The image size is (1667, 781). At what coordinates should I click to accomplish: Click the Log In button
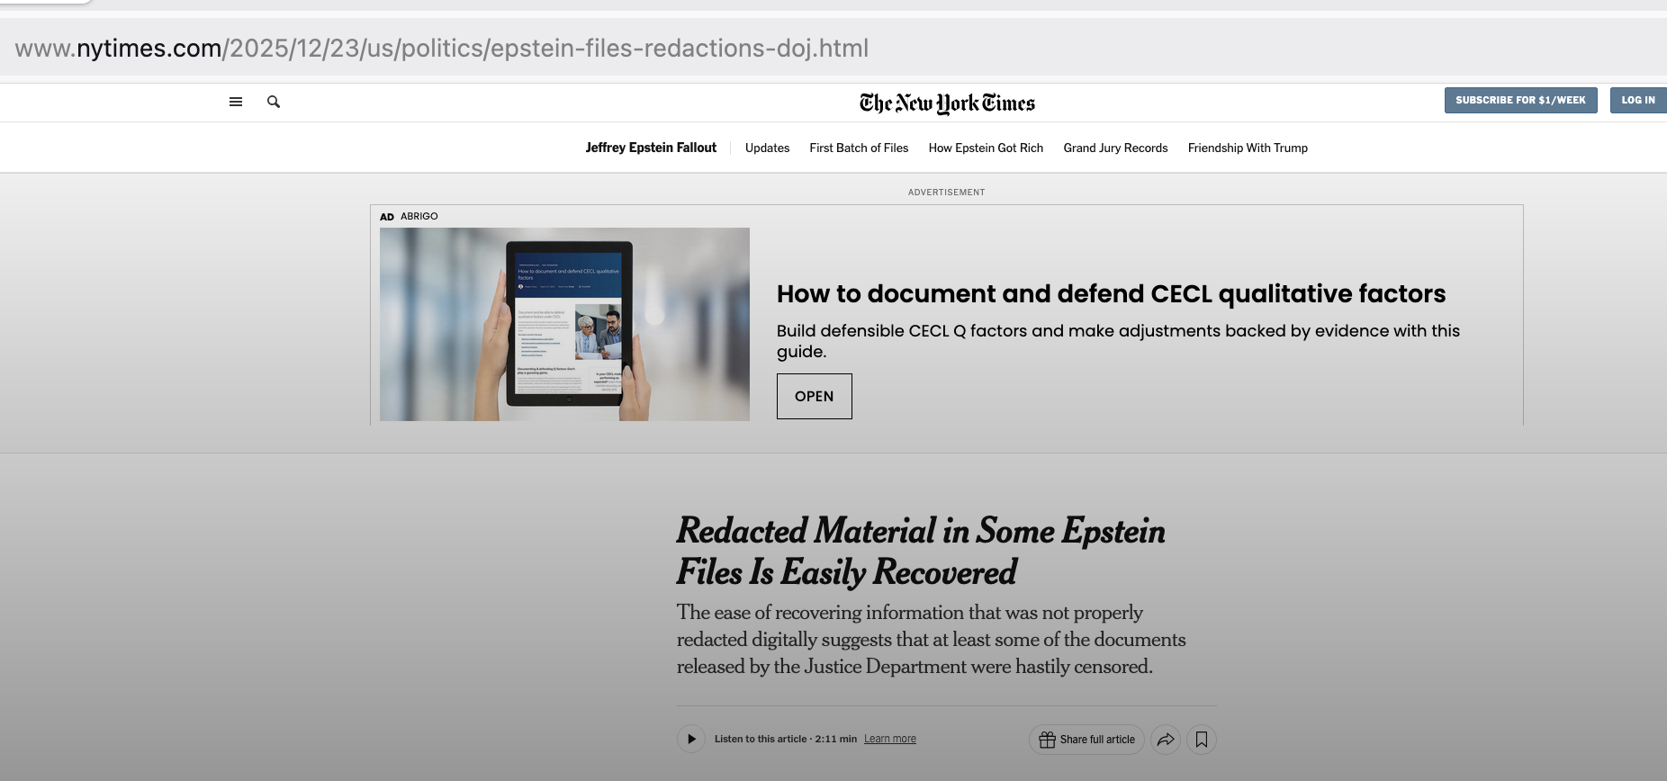[1638, 100]
